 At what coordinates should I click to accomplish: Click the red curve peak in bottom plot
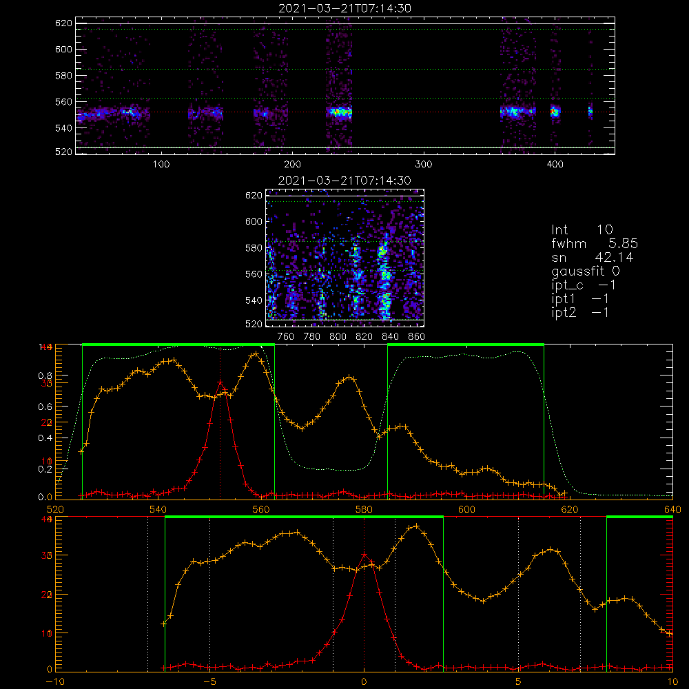click(364, 555)
